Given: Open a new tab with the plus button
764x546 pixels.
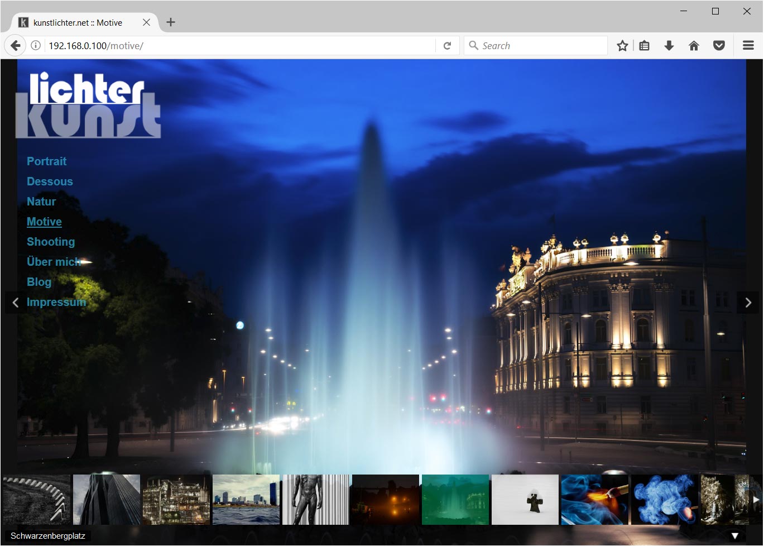Looking at the screenshot, I should [171, 22].
